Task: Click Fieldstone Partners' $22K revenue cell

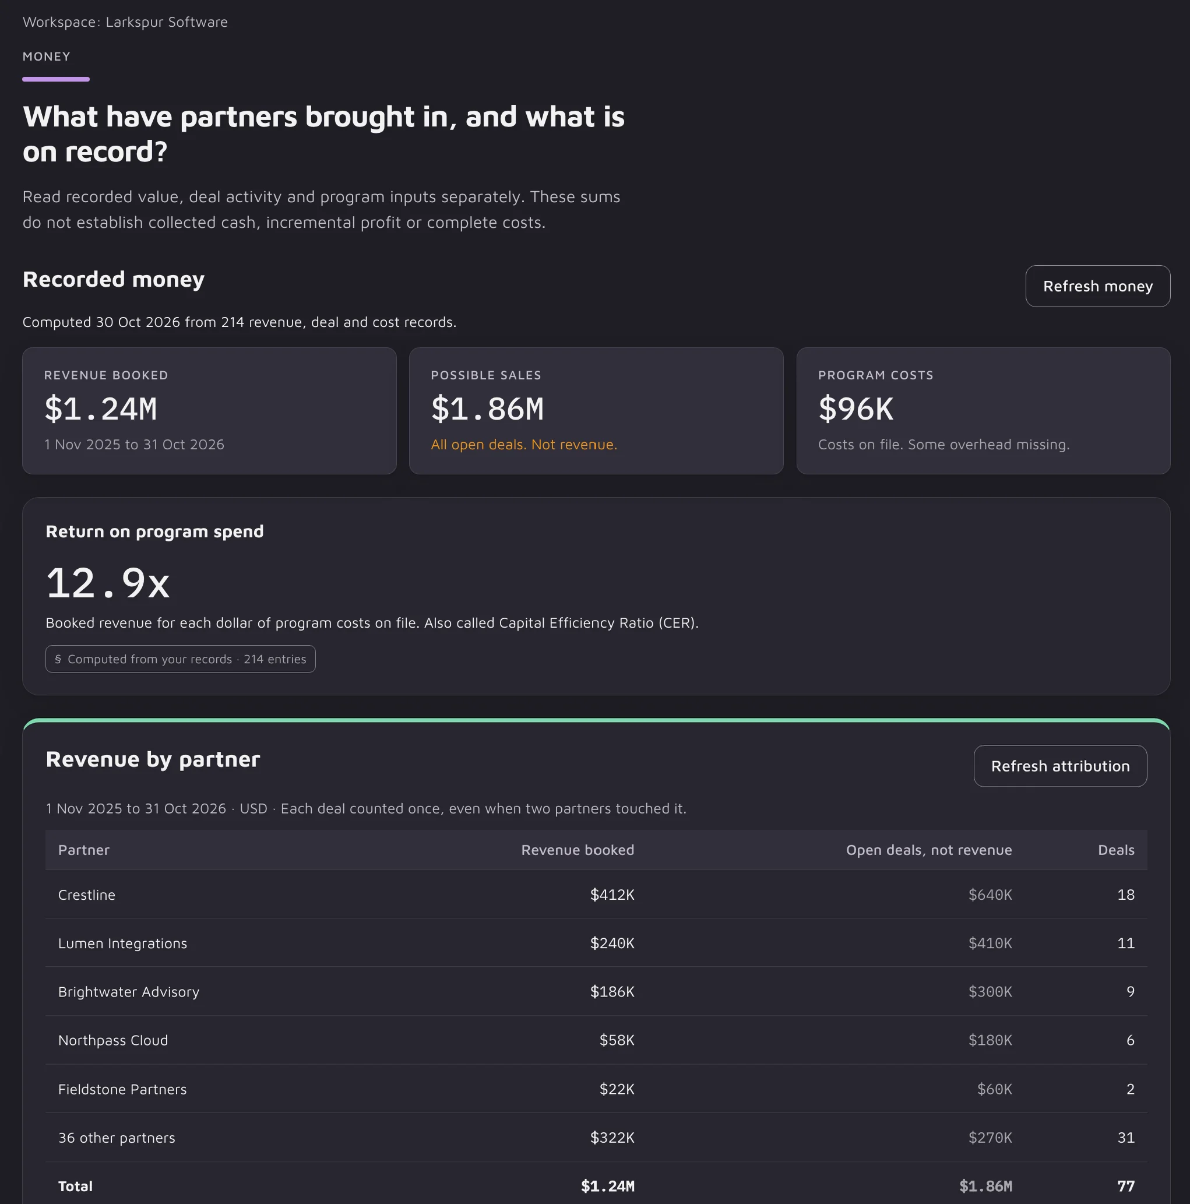Action: [x=617, y=1089]
